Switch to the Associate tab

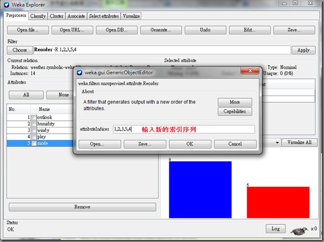tap(76, 16)
